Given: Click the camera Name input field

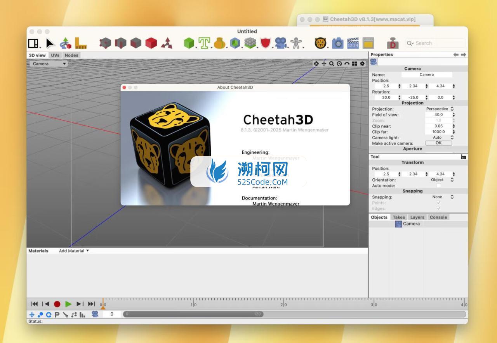Looking at the screenshot, I should (x=427, y=74).
